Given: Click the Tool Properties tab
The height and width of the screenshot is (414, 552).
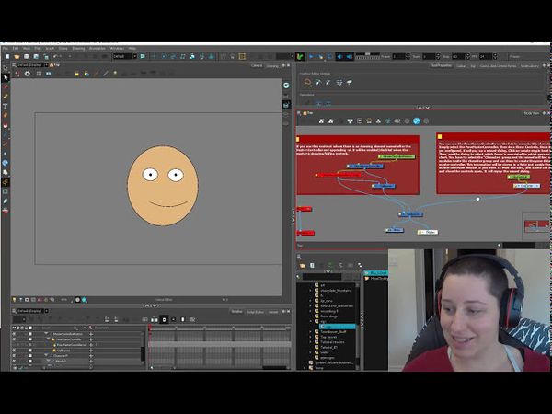Looking at the screenshot, I should 442,65.
